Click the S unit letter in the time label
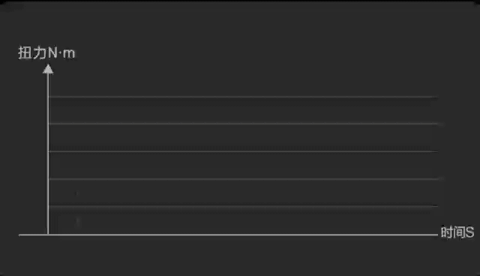This screenshot has height=276, width=480. 470,232
